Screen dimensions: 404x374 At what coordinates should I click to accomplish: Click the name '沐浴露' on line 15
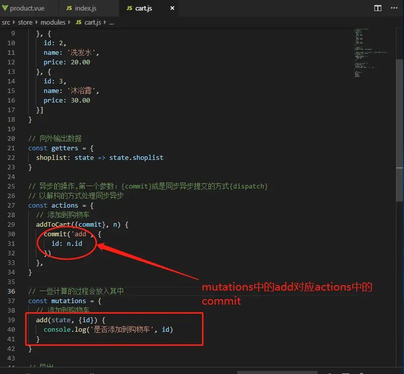[x=81, y=90]
